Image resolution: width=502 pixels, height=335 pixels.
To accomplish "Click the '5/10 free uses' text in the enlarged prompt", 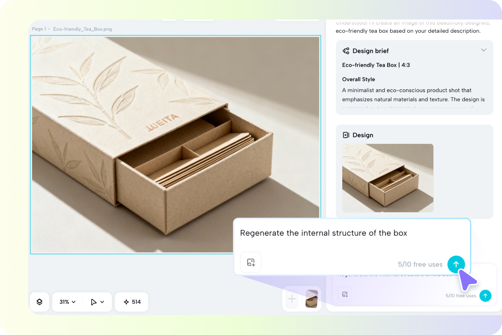I will point(420,264).
